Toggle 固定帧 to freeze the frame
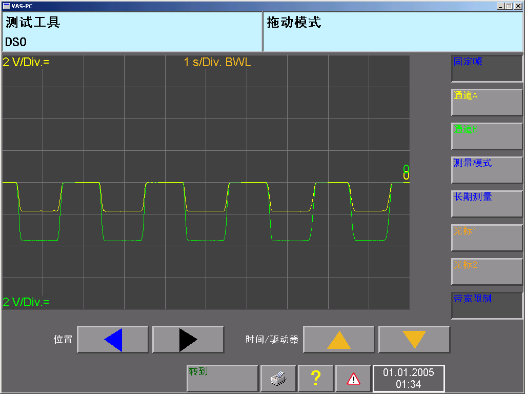 click(486, 68)
